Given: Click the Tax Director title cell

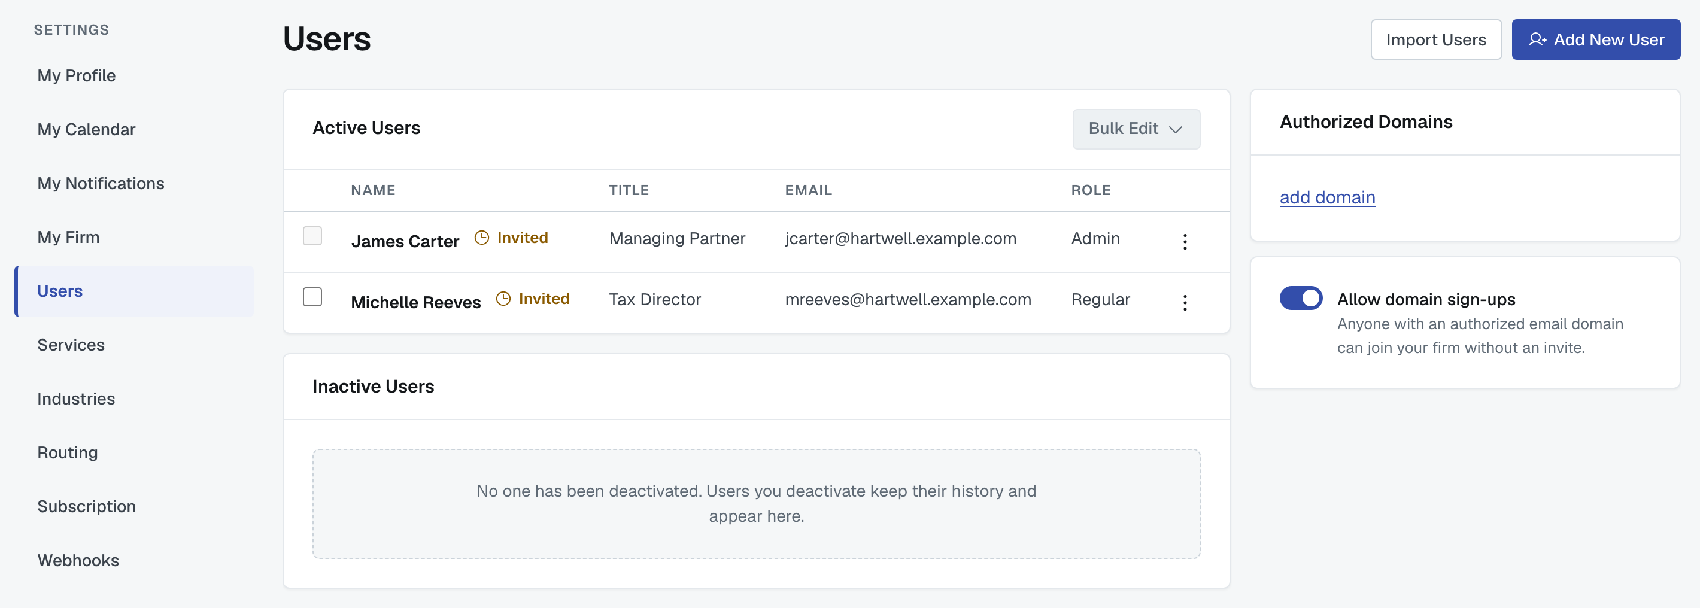Looking at the screenshot, I should pos(655,299).
